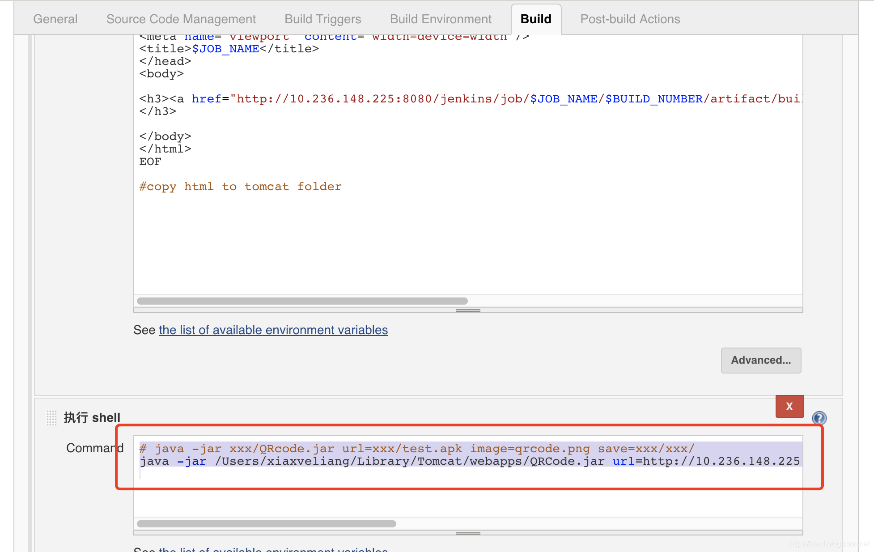Viewport: 874px width, 552px height.
Task: Jump to the Post-build Actions tab
Action: (x=630, y=19)
